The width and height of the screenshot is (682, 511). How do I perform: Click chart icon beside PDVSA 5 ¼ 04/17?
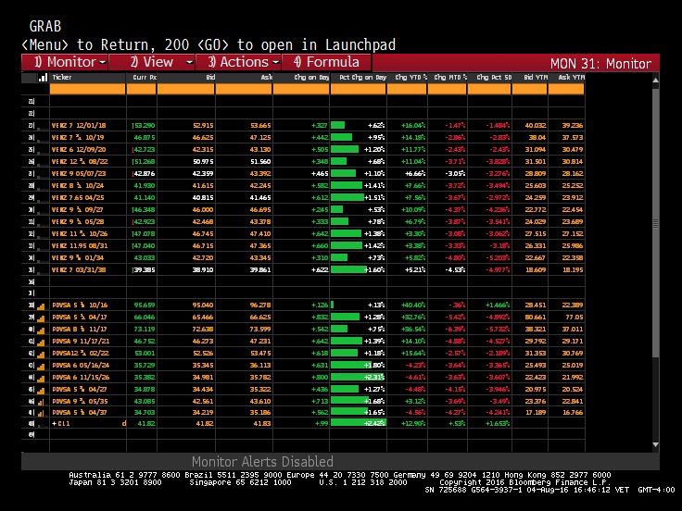click(41, 318)
